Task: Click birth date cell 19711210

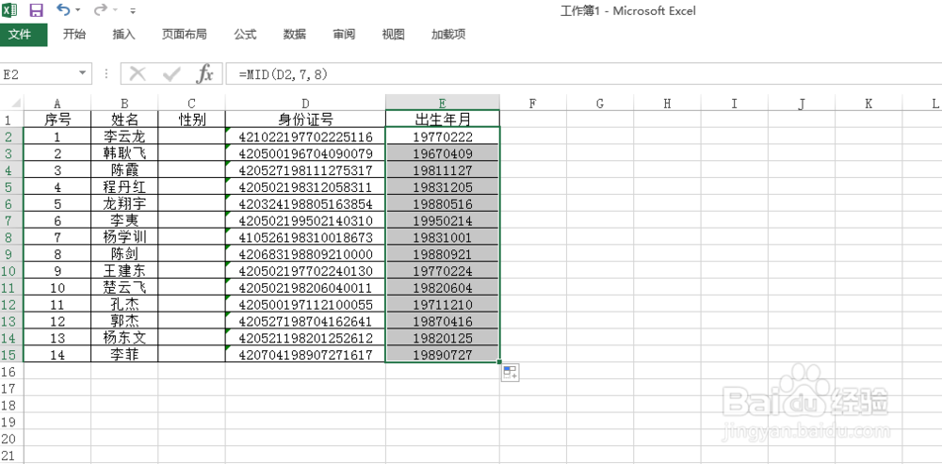Action: click(443, 304)
